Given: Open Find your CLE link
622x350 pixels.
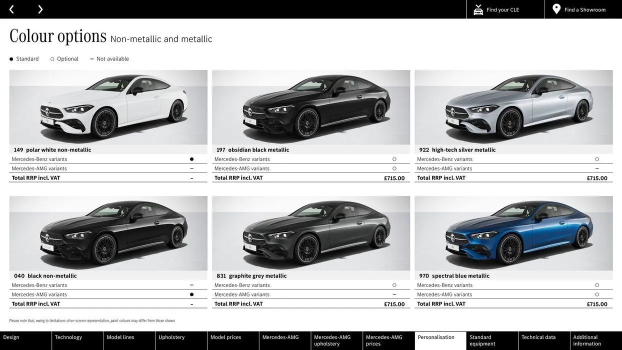Looking at the screenshot, I should tap(502, 9).
